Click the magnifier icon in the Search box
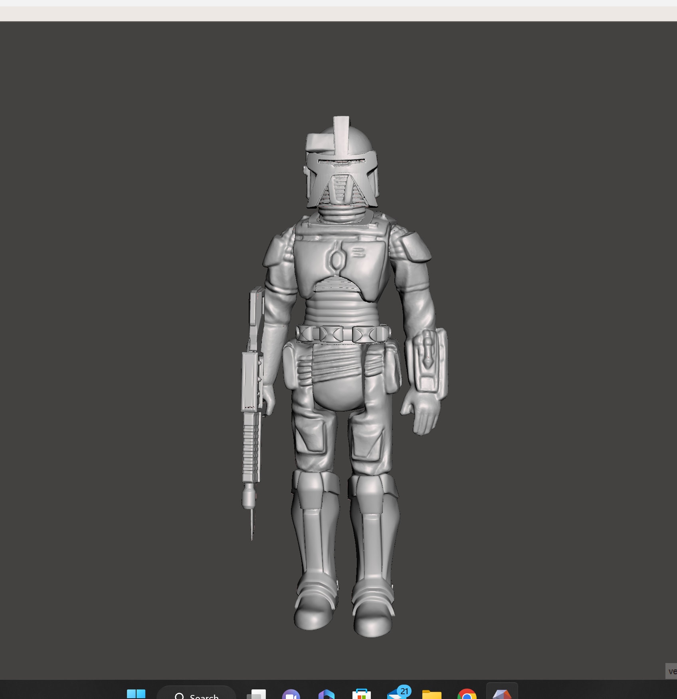The height and width of the screenshot is (699, 677). (179, 695)
